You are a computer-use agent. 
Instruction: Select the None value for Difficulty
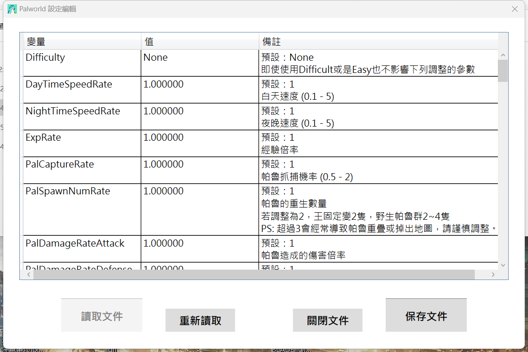click(x=200, y=63)
